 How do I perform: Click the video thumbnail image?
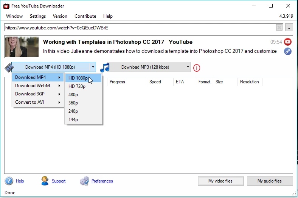[22, 47]
